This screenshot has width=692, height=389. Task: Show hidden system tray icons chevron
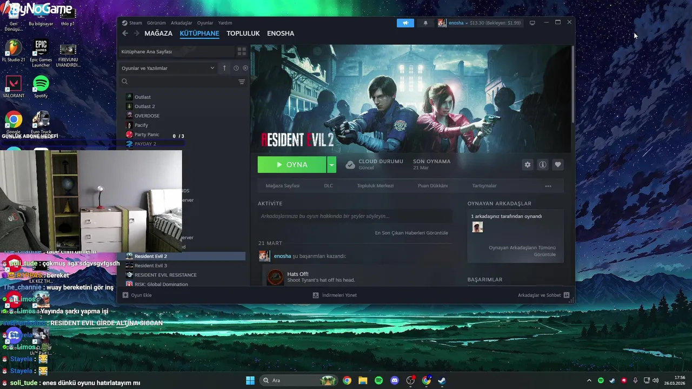pos(589,380)
